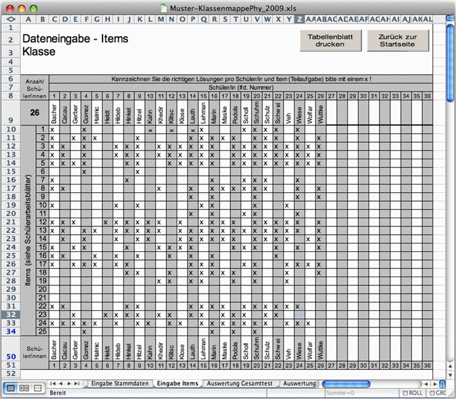
Task: Toggle the ROLL status indicator
Action: tap(412, 393)
